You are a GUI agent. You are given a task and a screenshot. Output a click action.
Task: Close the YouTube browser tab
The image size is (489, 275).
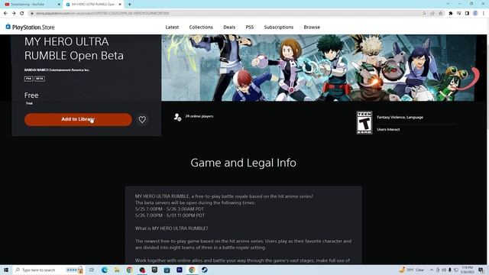point(59,5)
